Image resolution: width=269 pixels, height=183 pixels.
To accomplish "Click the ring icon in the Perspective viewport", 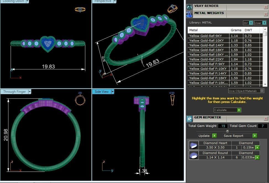I will (x=172, y=9).
